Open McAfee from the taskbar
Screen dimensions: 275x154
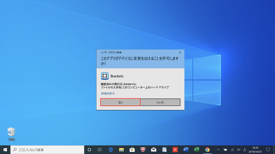pyautogui.click(x=143, y=150)
